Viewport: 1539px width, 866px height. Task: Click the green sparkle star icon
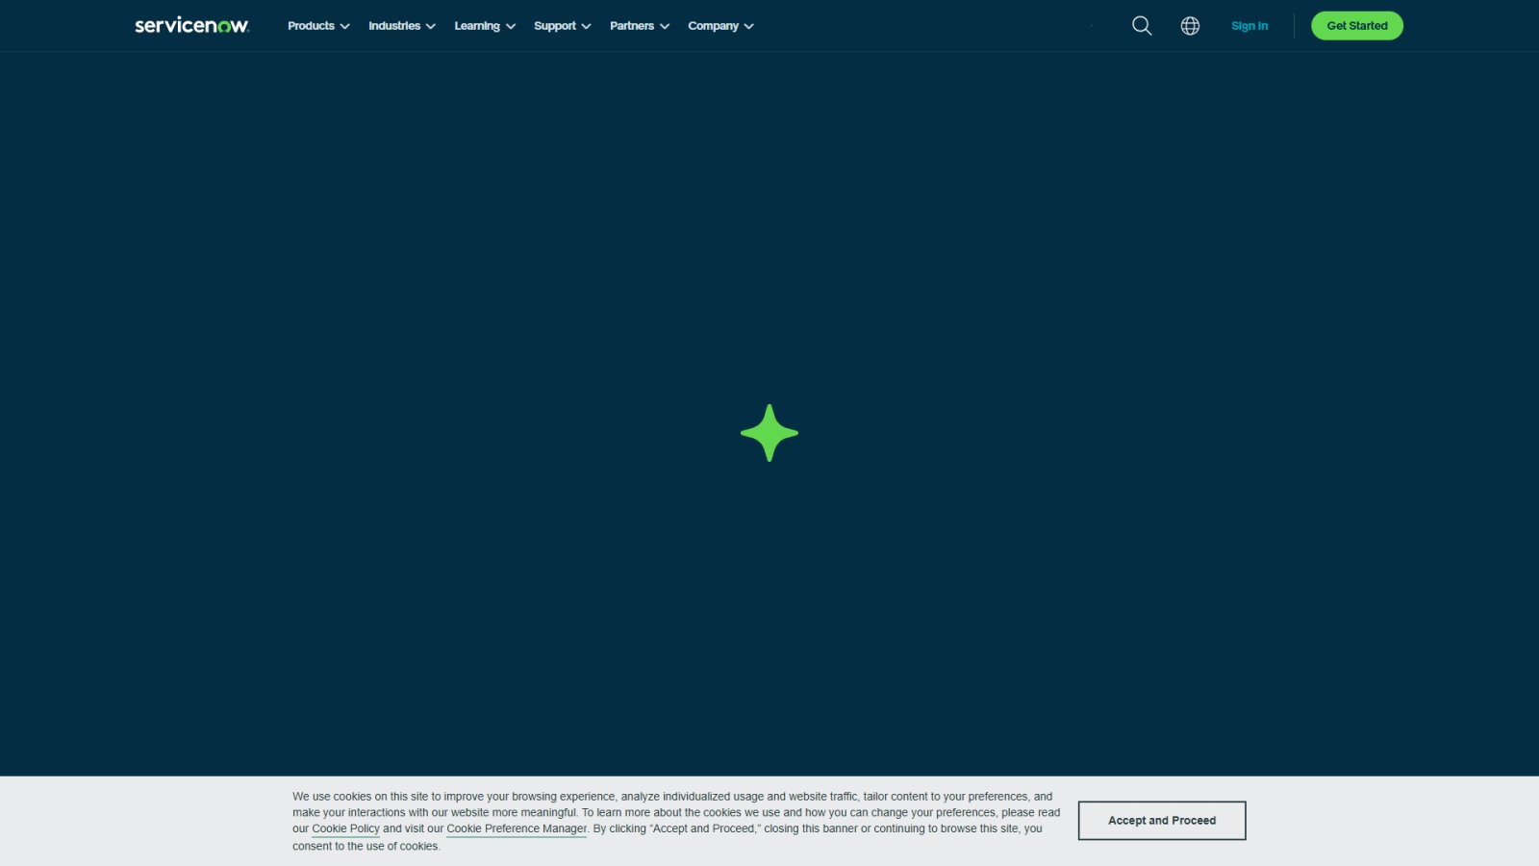[x=769, y=433]
